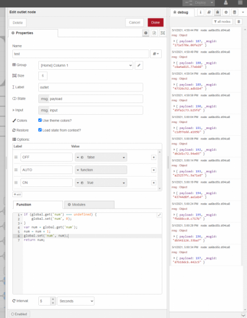Grab the AUTO row reorder handle
Screen dimensions: 247x318
click(x=16, y=170)
